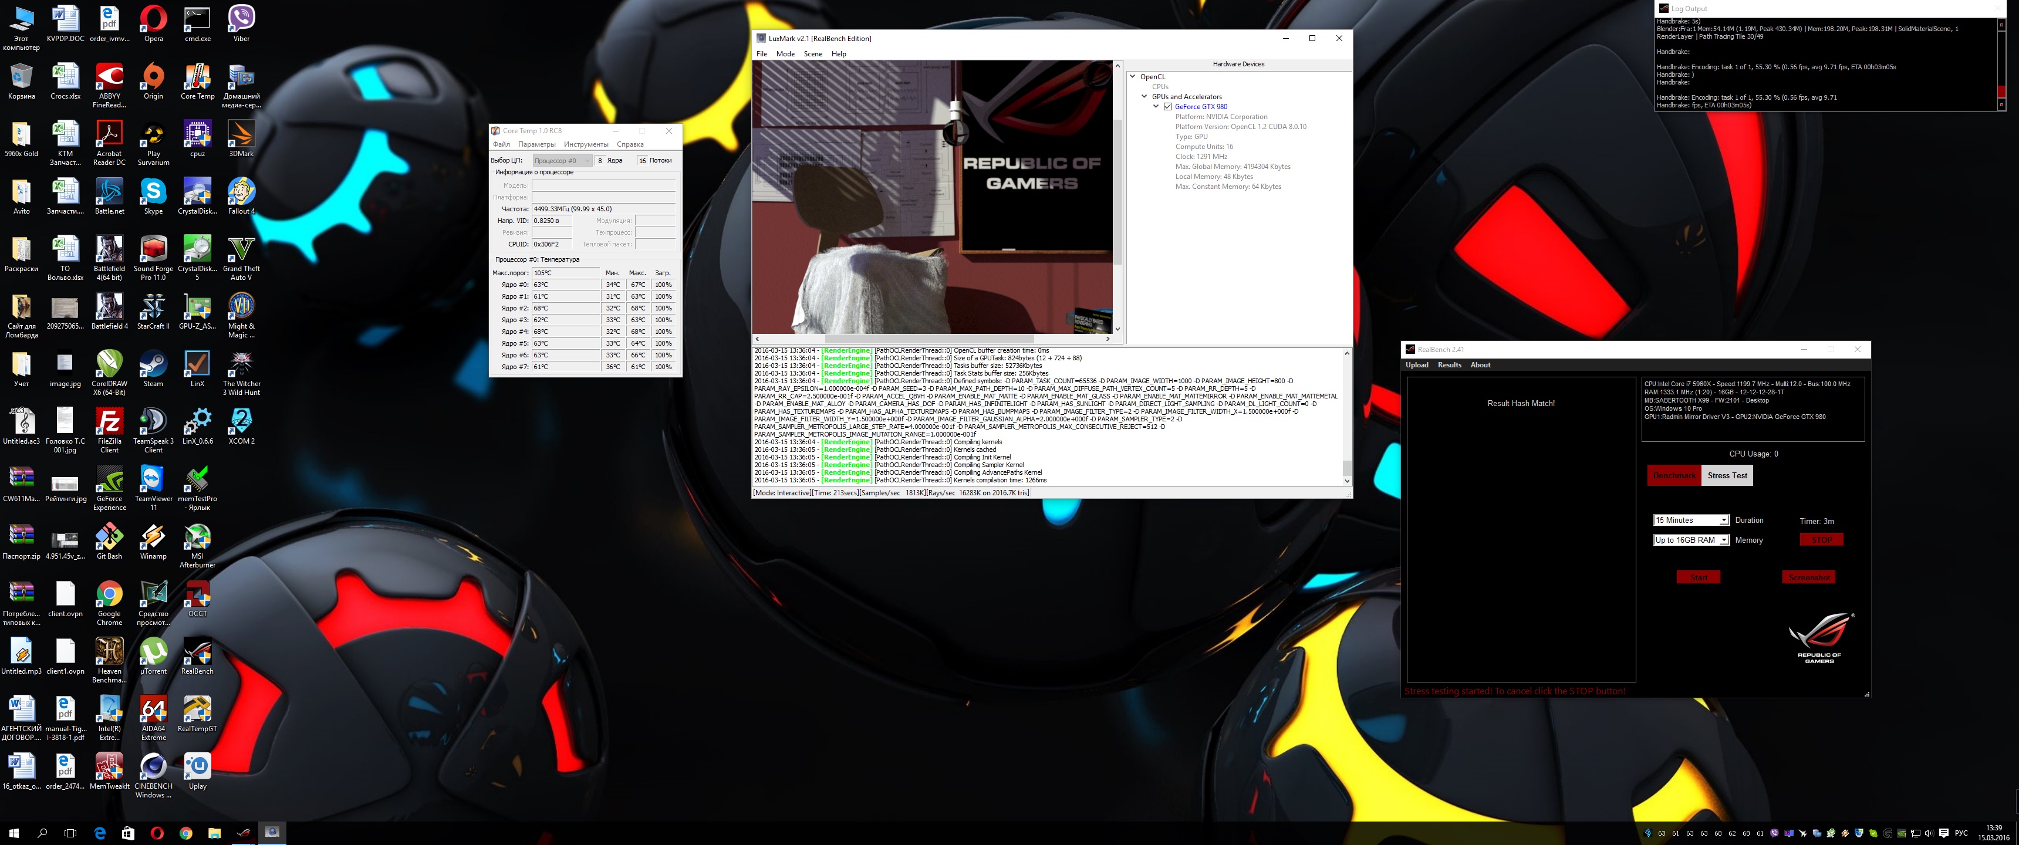Open the GPU-Z desktop shortcut

click(x=197, y=306)
